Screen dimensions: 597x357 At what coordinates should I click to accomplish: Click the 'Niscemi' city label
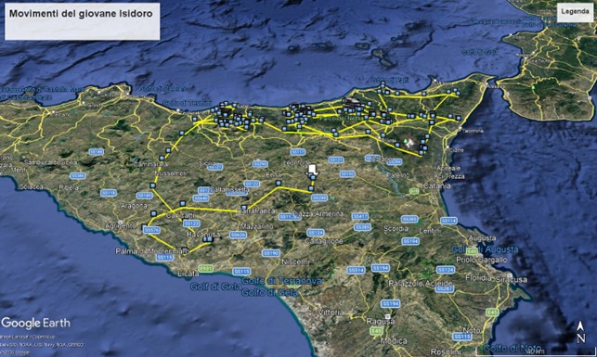295,261
